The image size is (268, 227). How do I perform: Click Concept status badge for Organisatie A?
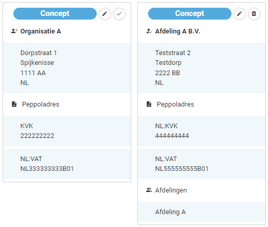(x=55, y=13)
